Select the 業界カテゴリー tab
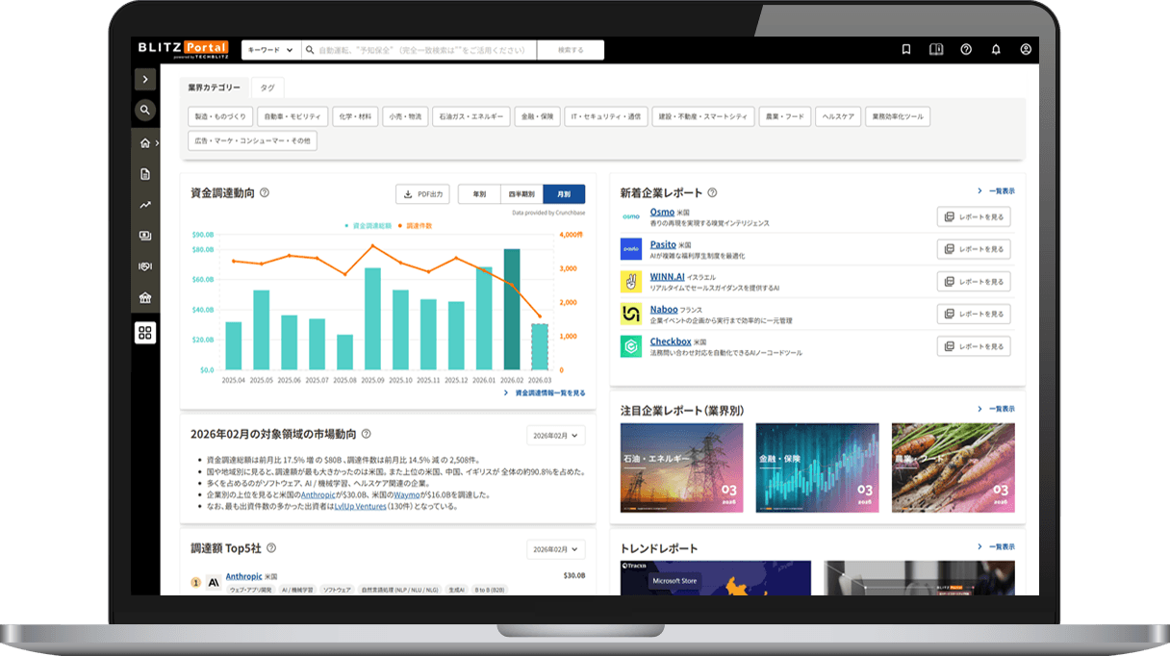The image size is (1170, 656). pos(214,88)
